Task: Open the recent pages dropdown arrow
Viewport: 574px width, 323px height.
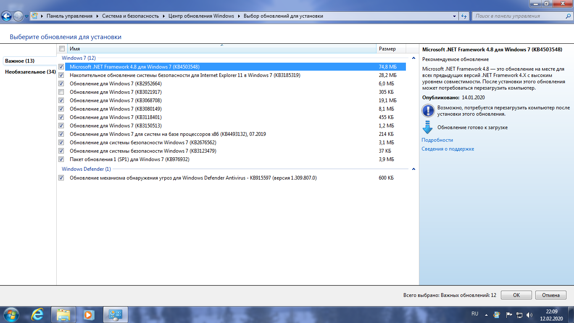Action: click(26, 16)
